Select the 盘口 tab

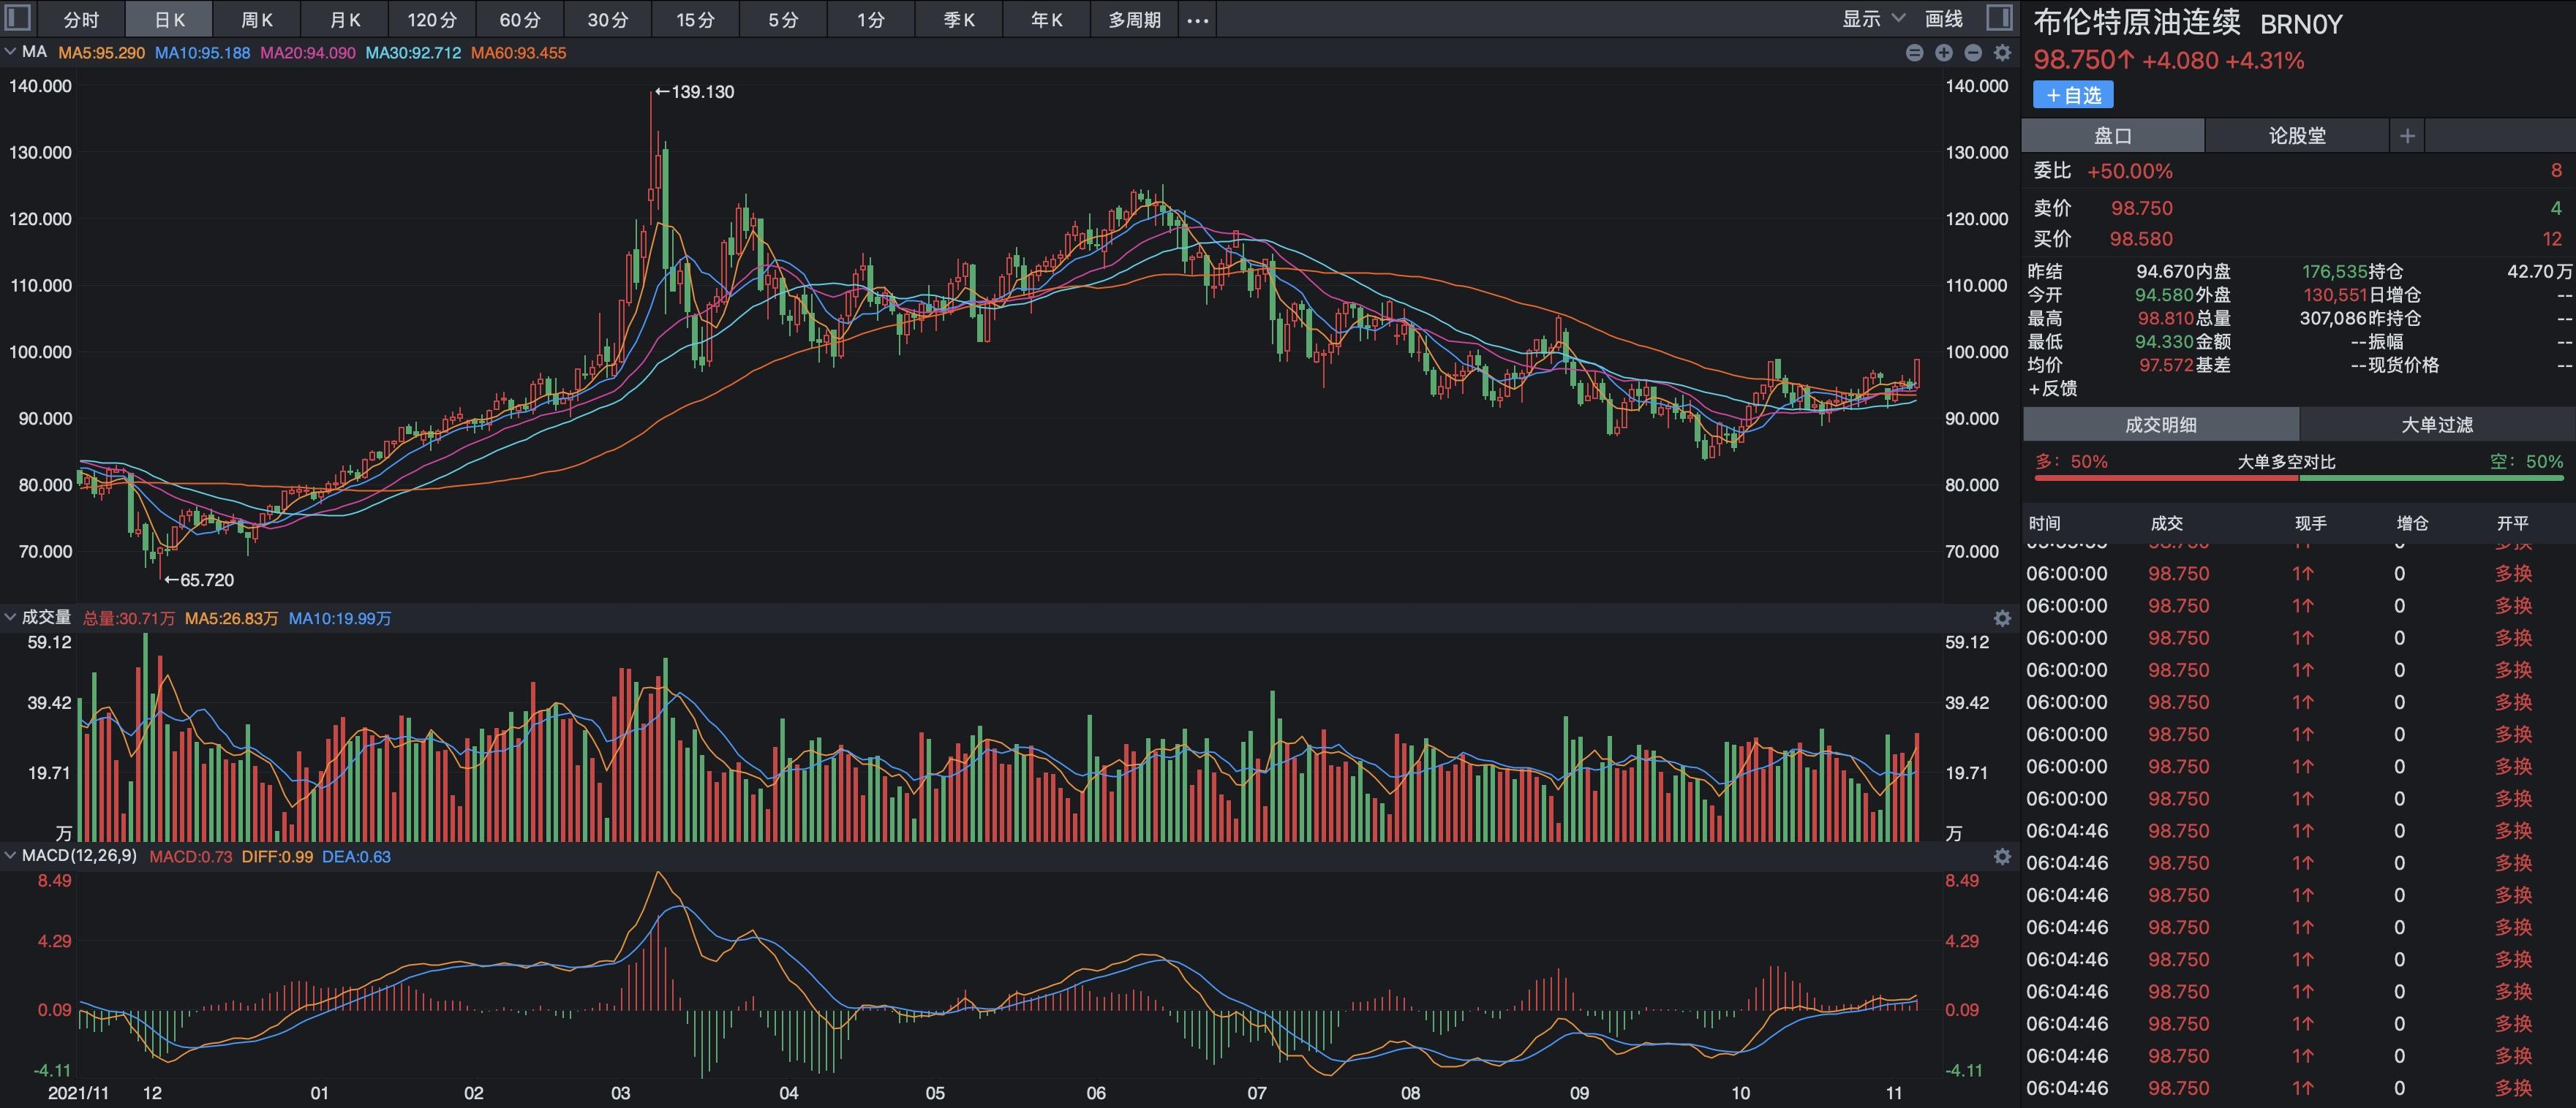tap(2113, 136)
